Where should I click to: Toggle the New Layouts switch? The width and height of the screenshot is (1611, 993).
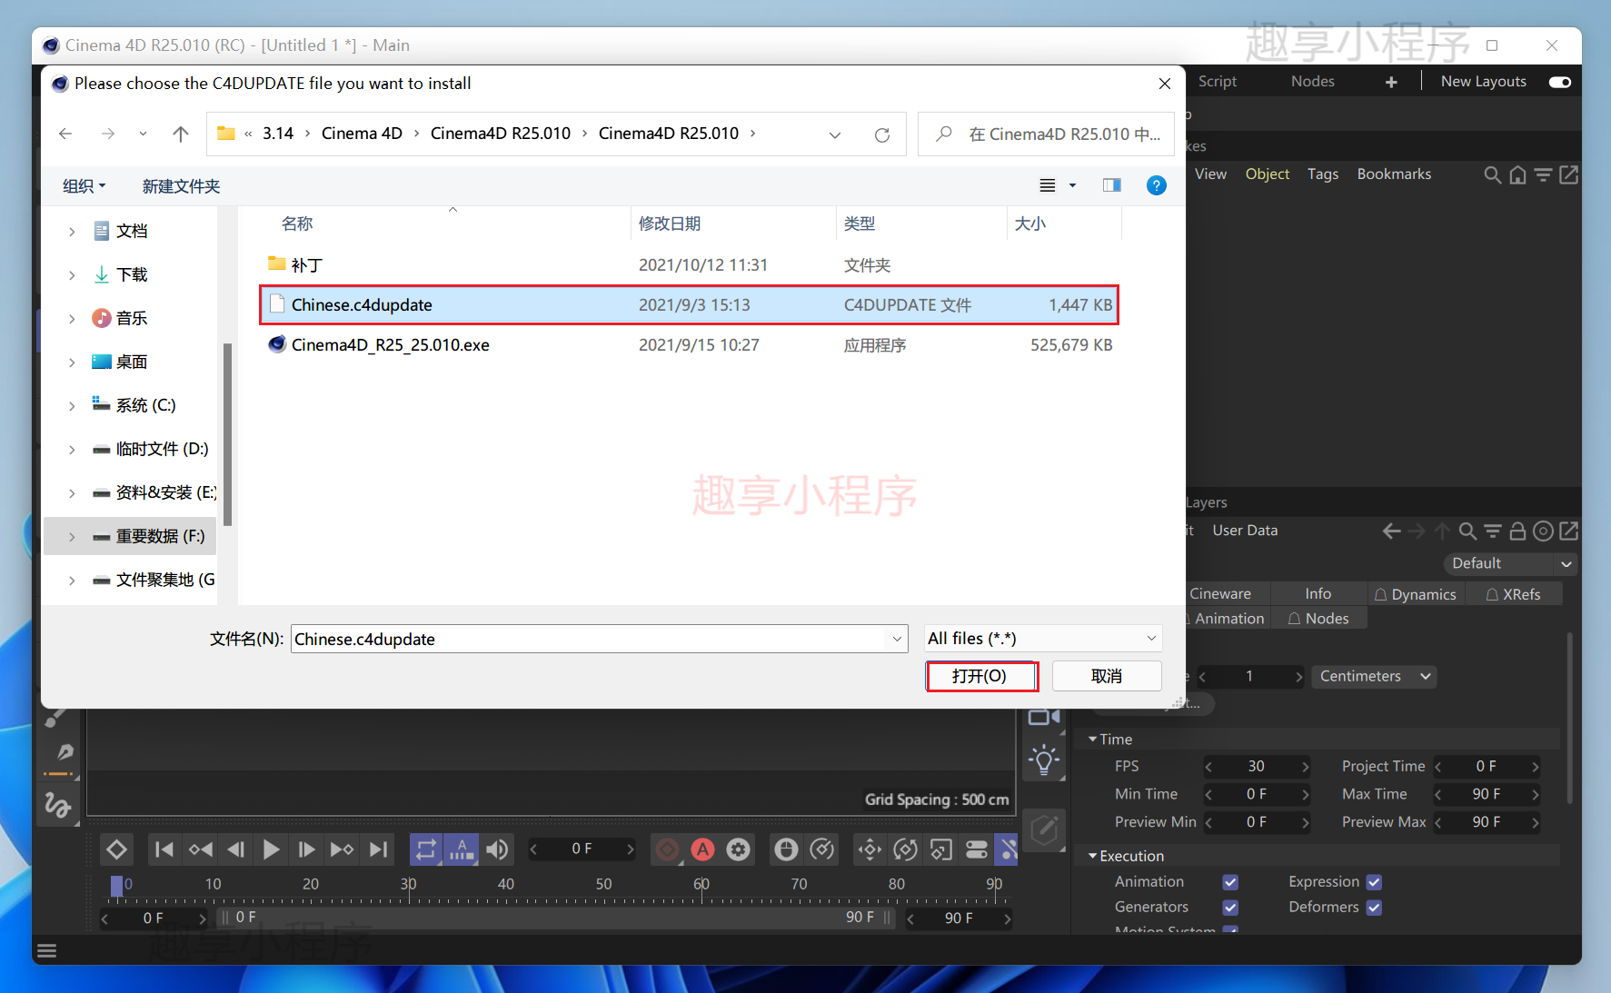[1560, 82]
